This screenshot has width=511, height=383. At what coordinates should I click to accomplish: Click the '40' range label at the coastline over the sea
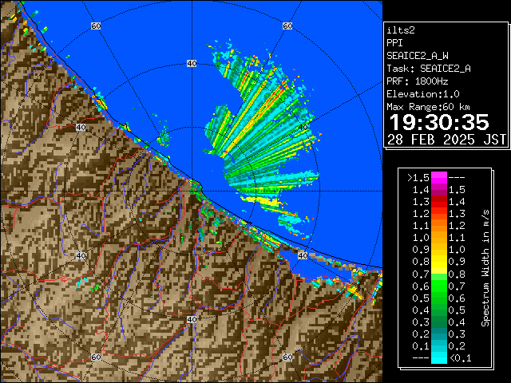303,255
